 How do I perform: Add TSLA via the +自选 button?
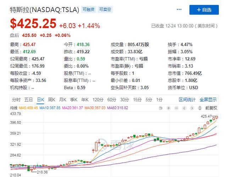pyautogui.click(x=204, y=10)
